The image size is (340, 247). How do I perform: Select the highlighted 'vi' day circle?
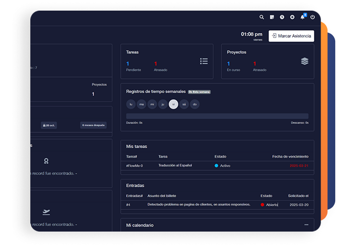173,104
